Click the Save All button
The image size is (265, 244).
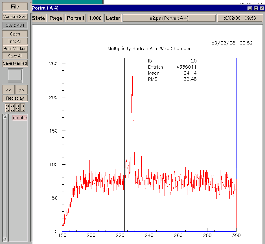(x=15, y=56)
